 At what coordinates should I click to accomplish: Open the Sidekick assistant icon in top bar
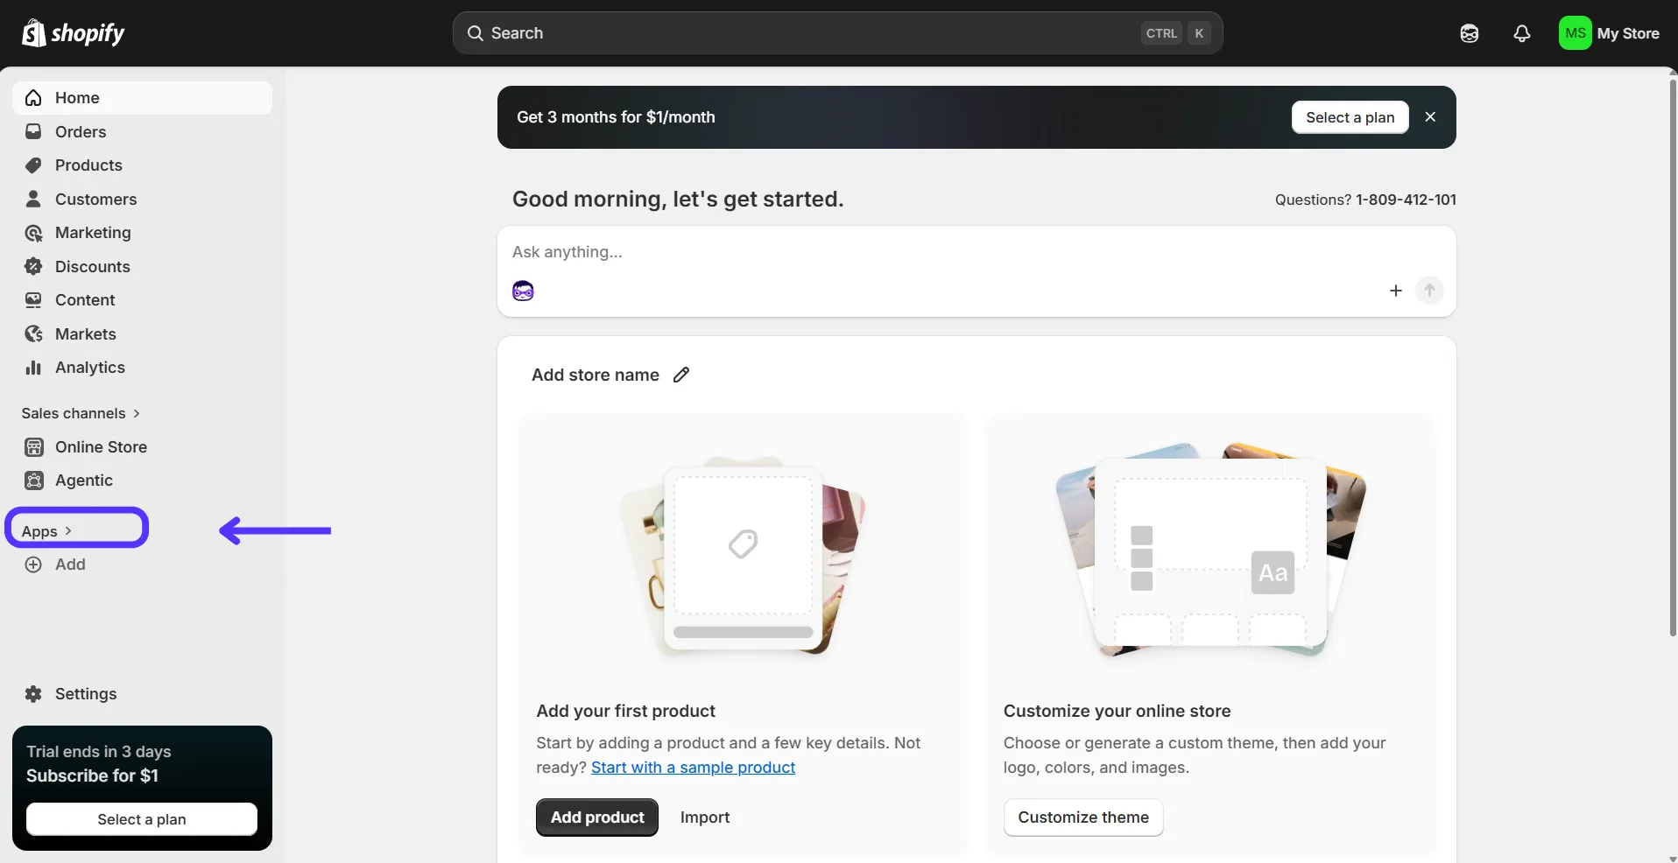point(1470,33)
